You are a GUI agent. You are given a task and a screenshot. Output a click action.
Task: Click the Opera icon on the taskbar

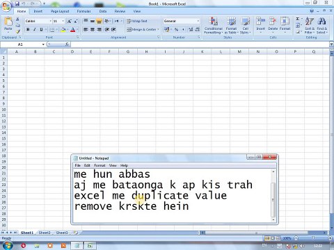pos(23,246)
